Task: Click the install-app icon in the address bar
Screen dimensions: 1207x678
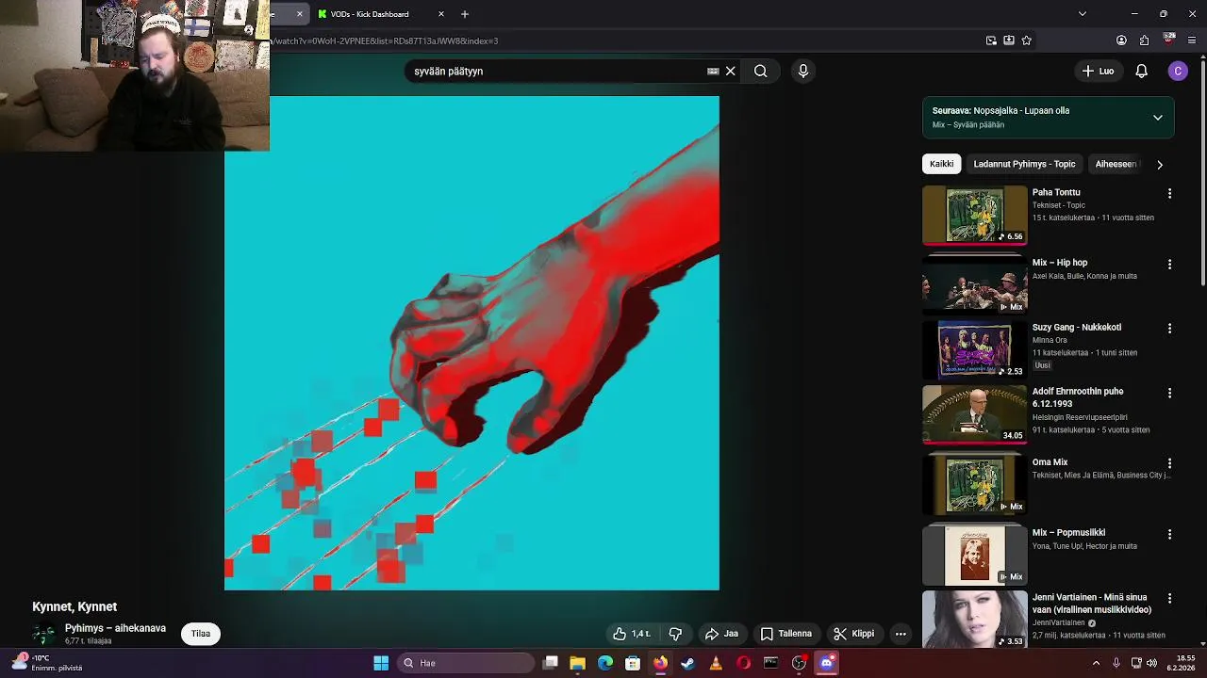Action: (1009, 40)
